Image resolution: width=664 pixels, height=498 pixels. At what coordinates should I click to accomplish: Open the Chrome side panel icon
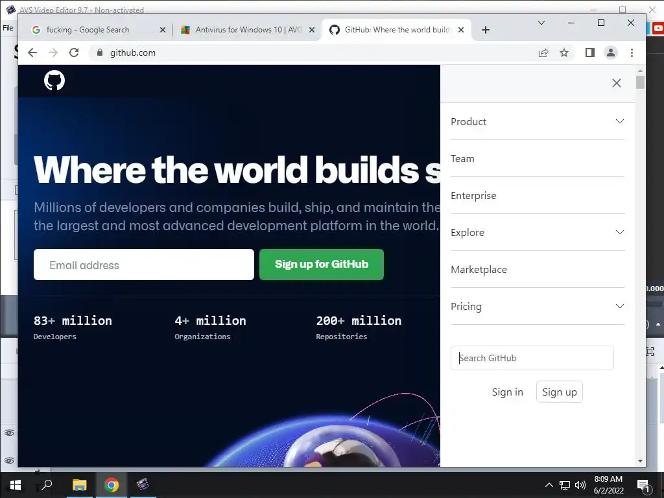click(x=590, y=53)
